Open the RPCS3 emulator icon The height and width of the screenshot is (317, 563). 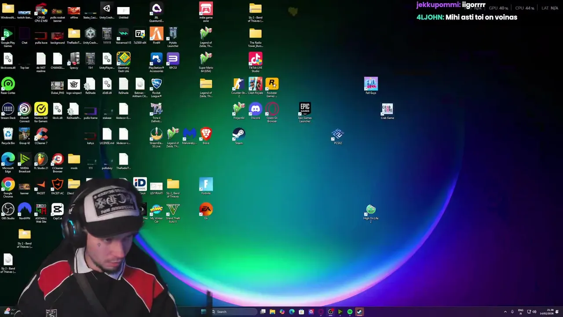click(173, 61)
